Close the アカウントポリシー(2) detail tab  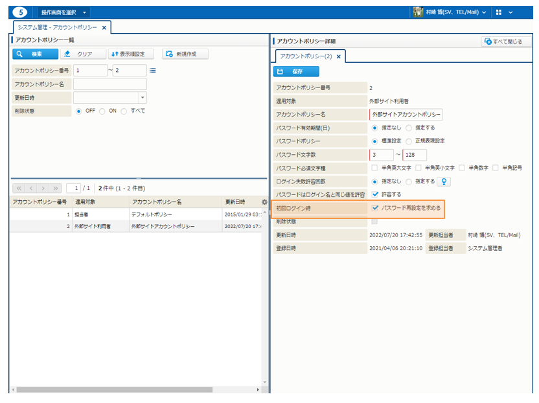click(x=338, y=57)
